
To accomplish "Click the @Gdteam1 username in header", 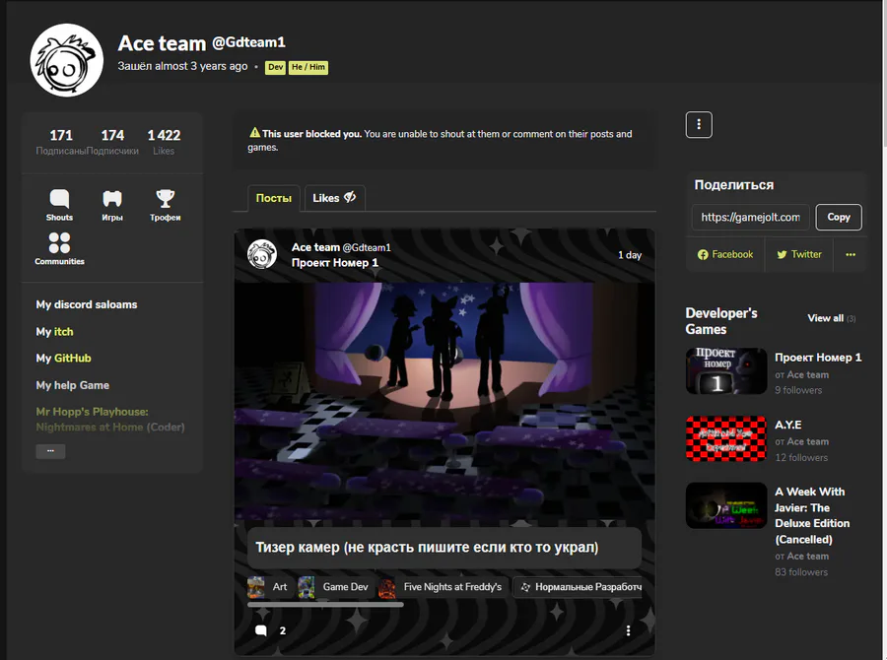I will pyautogui.click(x=248, y=42).
